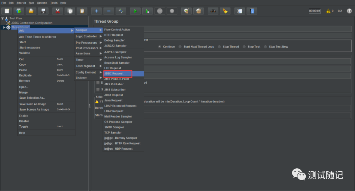Click the Clear All results icon

pos(199,11)
